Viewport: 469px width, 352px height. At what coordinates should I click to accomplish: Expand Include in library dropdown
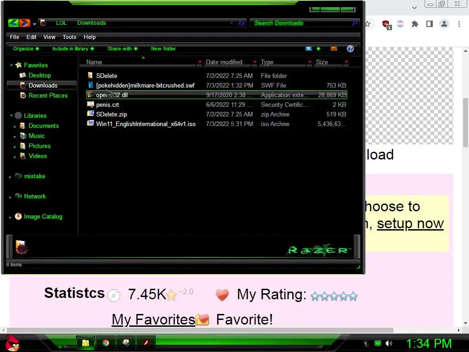73,49
